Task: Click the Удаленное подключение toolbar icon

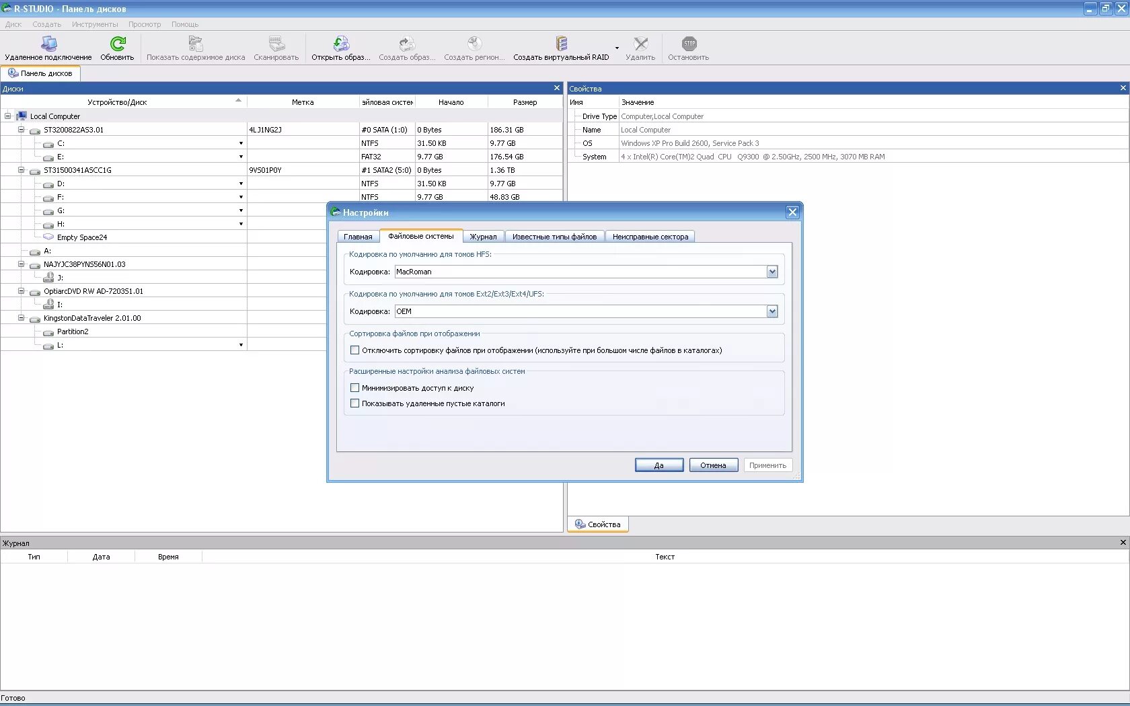Action: [48, 44]
